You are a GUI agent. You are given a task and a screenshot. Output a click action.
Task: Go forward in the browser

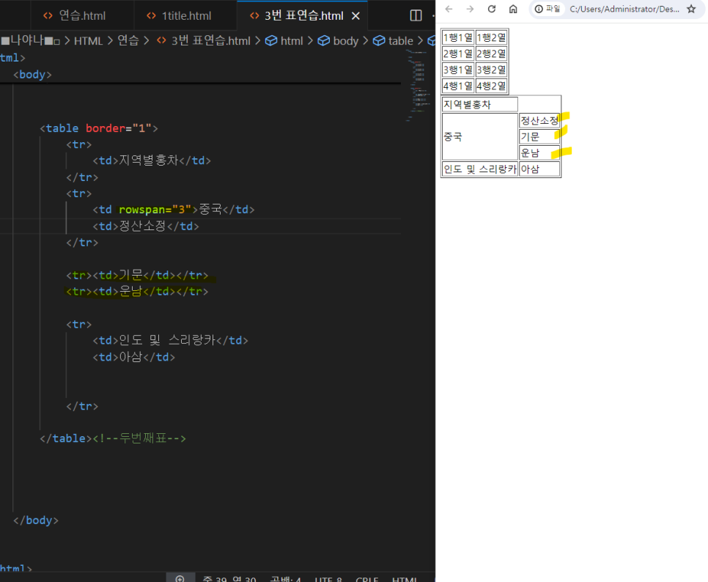click(x=470, y=9)
